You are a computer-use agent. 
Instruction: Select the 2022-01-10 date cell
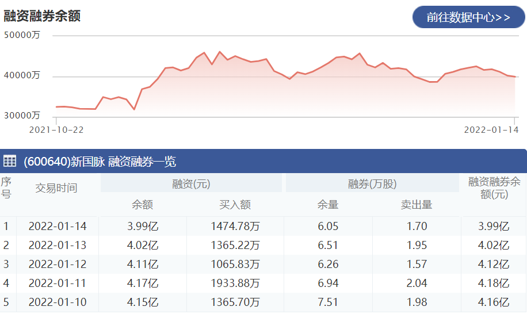pyautogui.click(x=58, y=302)
